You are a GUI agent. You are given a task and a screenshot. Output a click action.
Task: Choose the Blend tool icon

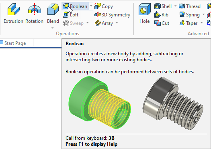(53, 9)
